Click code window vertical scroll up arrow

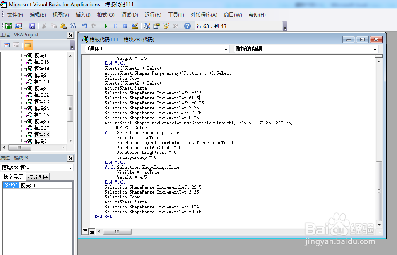point(379,61)
